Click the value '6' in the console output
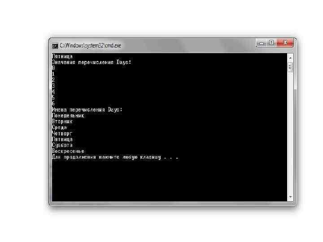Image resolution: width=323 pixels, height=242 pixels. point(53,104)
